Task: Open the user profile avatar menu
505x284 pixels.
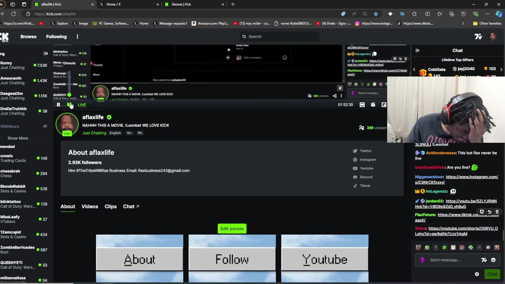Action: [x=493, y=37]
